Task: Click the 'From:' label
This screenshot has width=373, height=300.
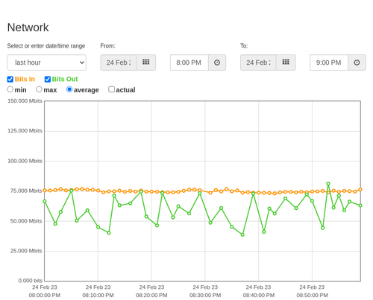Action: coord(107,46)
